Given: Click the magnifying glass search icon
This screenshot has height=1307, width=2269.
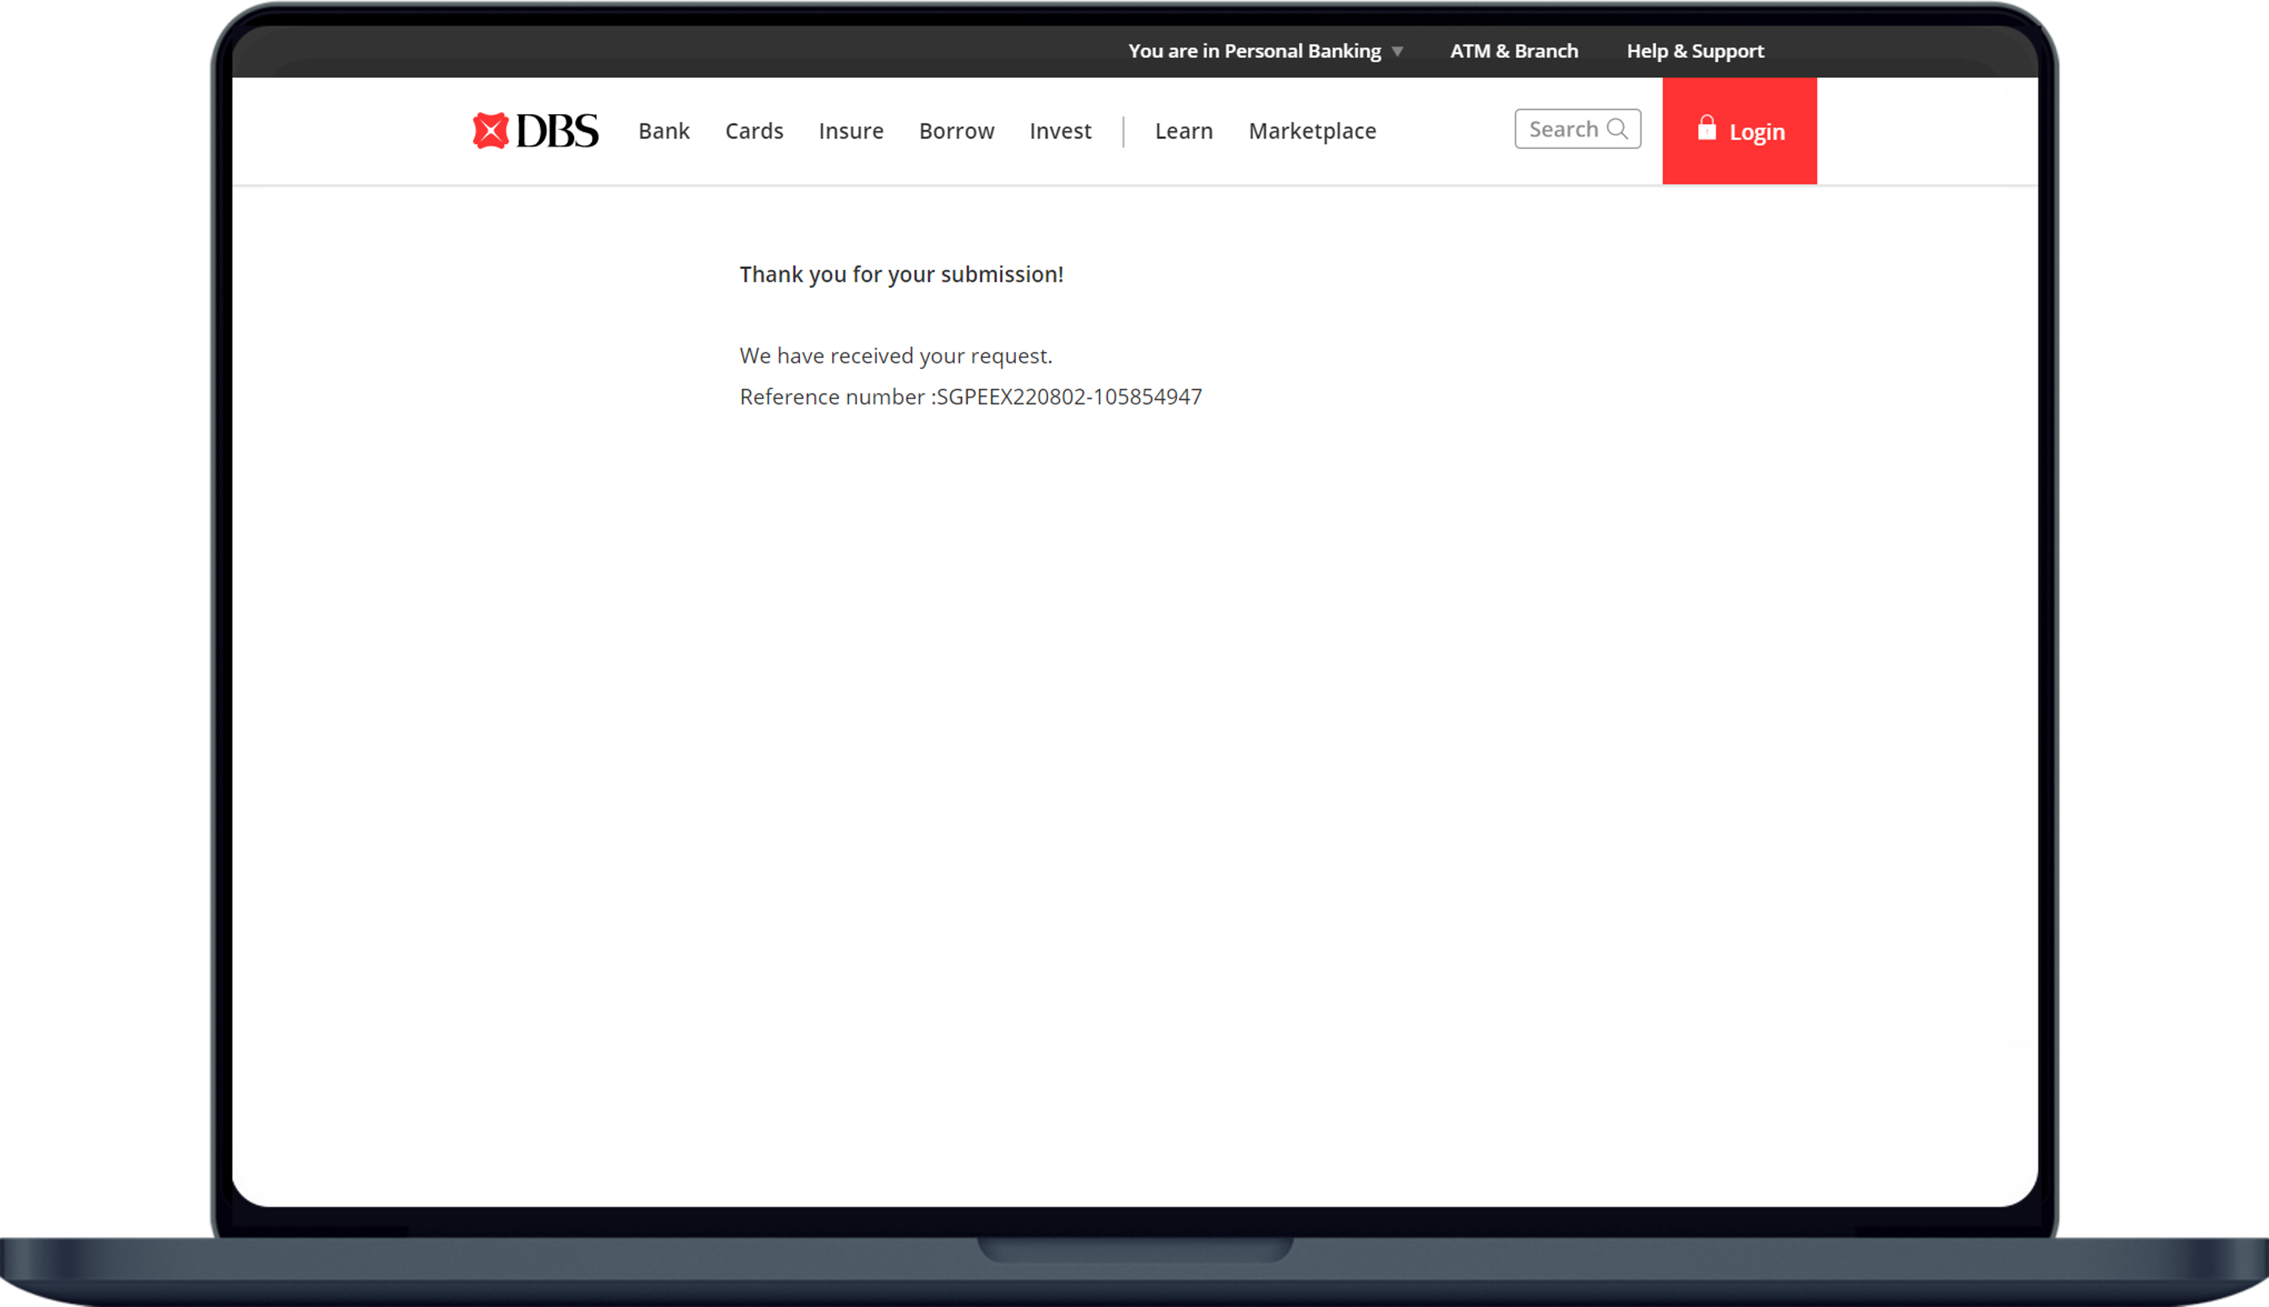Looking at the screenshot, I should click(x=1617, y=128).
